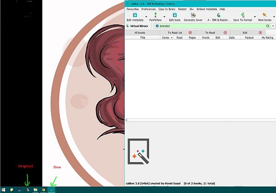Click the Edit book toolbar icon
276x193 pixels.
coord(175,15)
